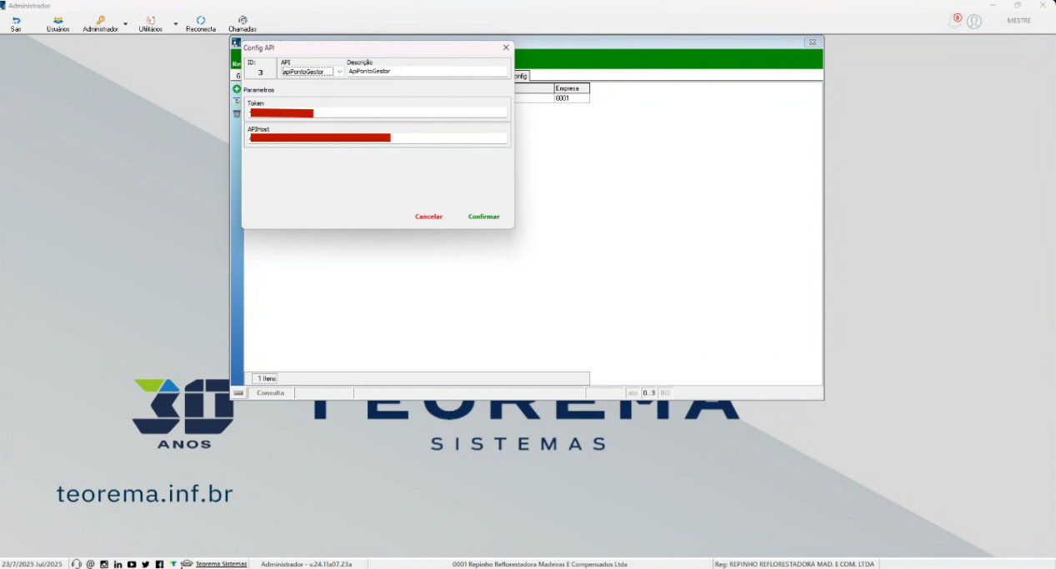The height and width of the screenshot is (569, 1056).
Task: Click the Consulta status bar panel
Action: coord(271,393)
